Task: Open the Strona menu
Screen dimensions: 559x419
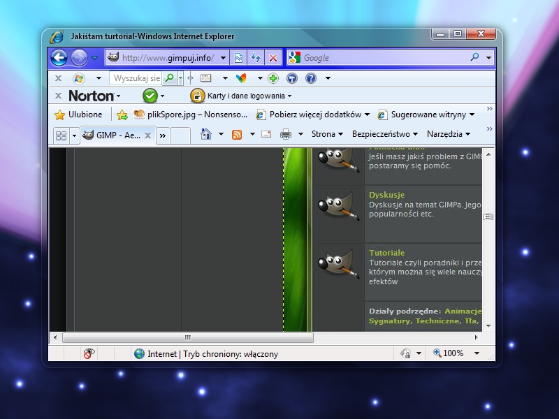Action: [x=327, y=134]
